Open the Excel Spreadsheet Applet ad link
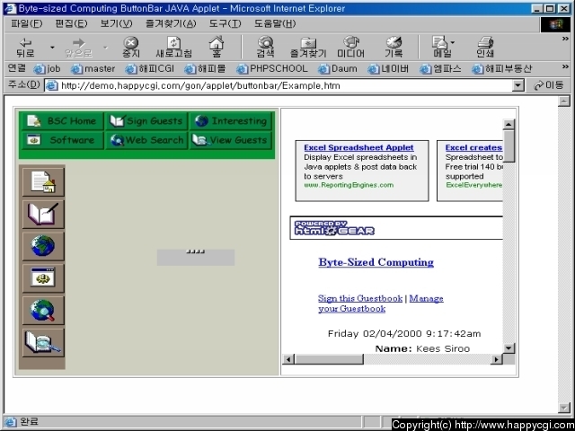 (x=358, y=147)
